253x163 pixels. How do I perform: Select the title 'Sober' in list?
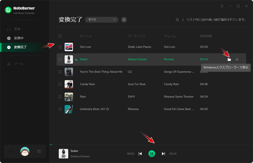[84, 59]
